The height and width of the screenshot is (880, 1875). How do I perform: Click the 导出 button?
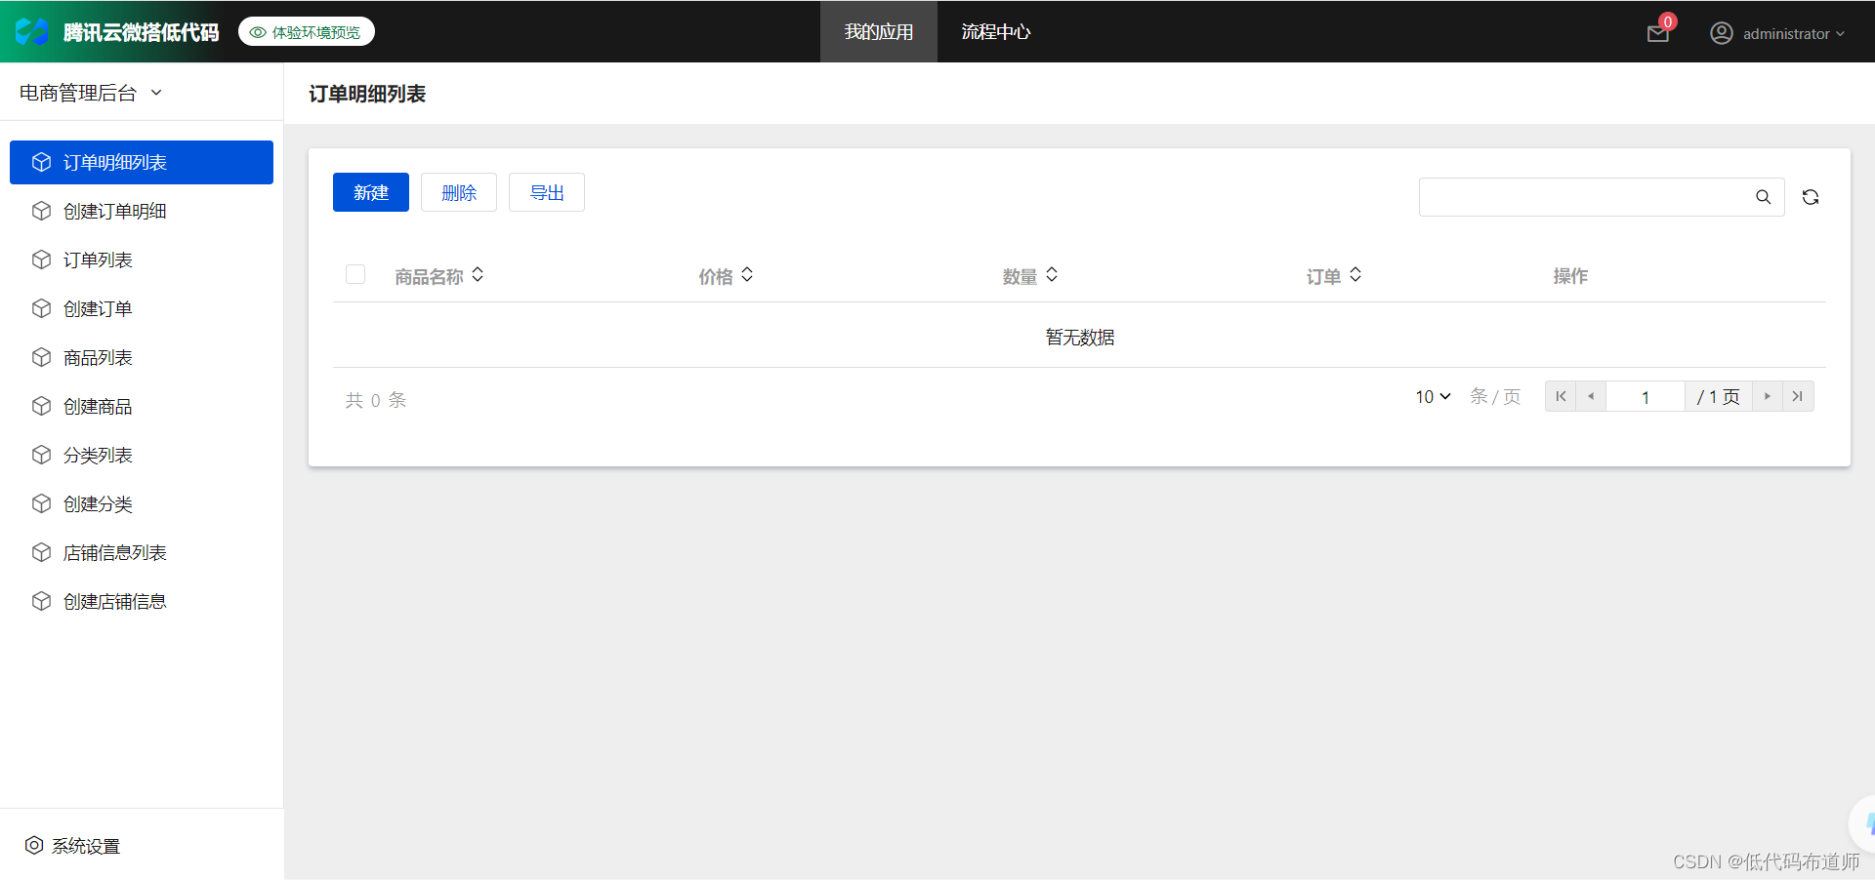tap(547, 192)
